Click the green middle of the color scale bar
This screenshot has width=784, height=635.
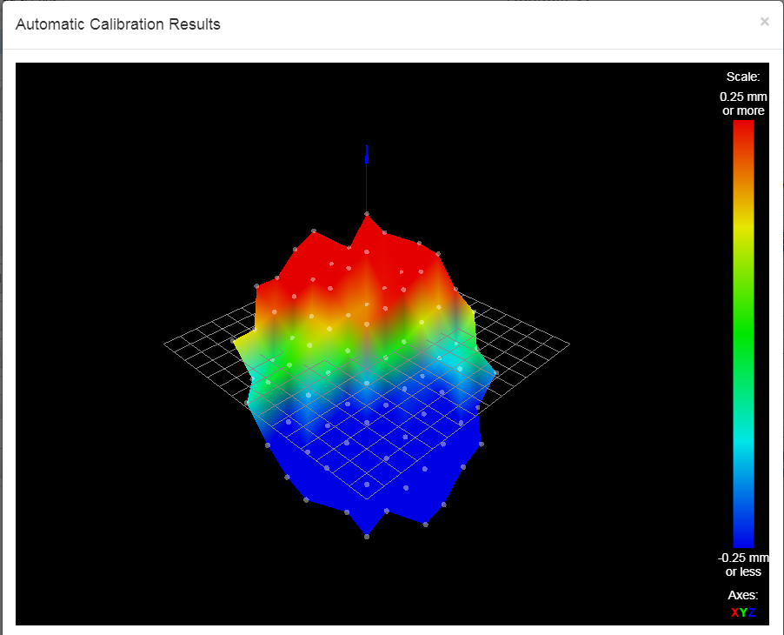click(x=743, y=333)
